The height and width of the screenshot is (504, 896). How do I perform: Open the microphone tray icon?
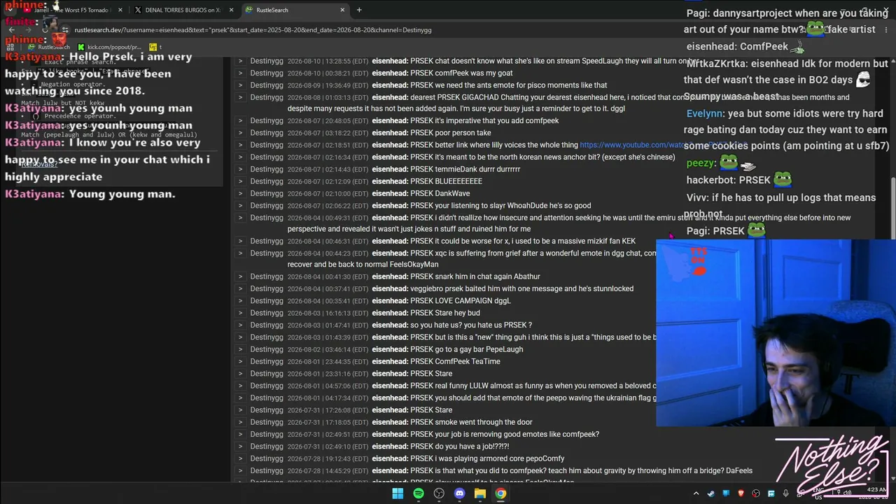tap(786, 493)
